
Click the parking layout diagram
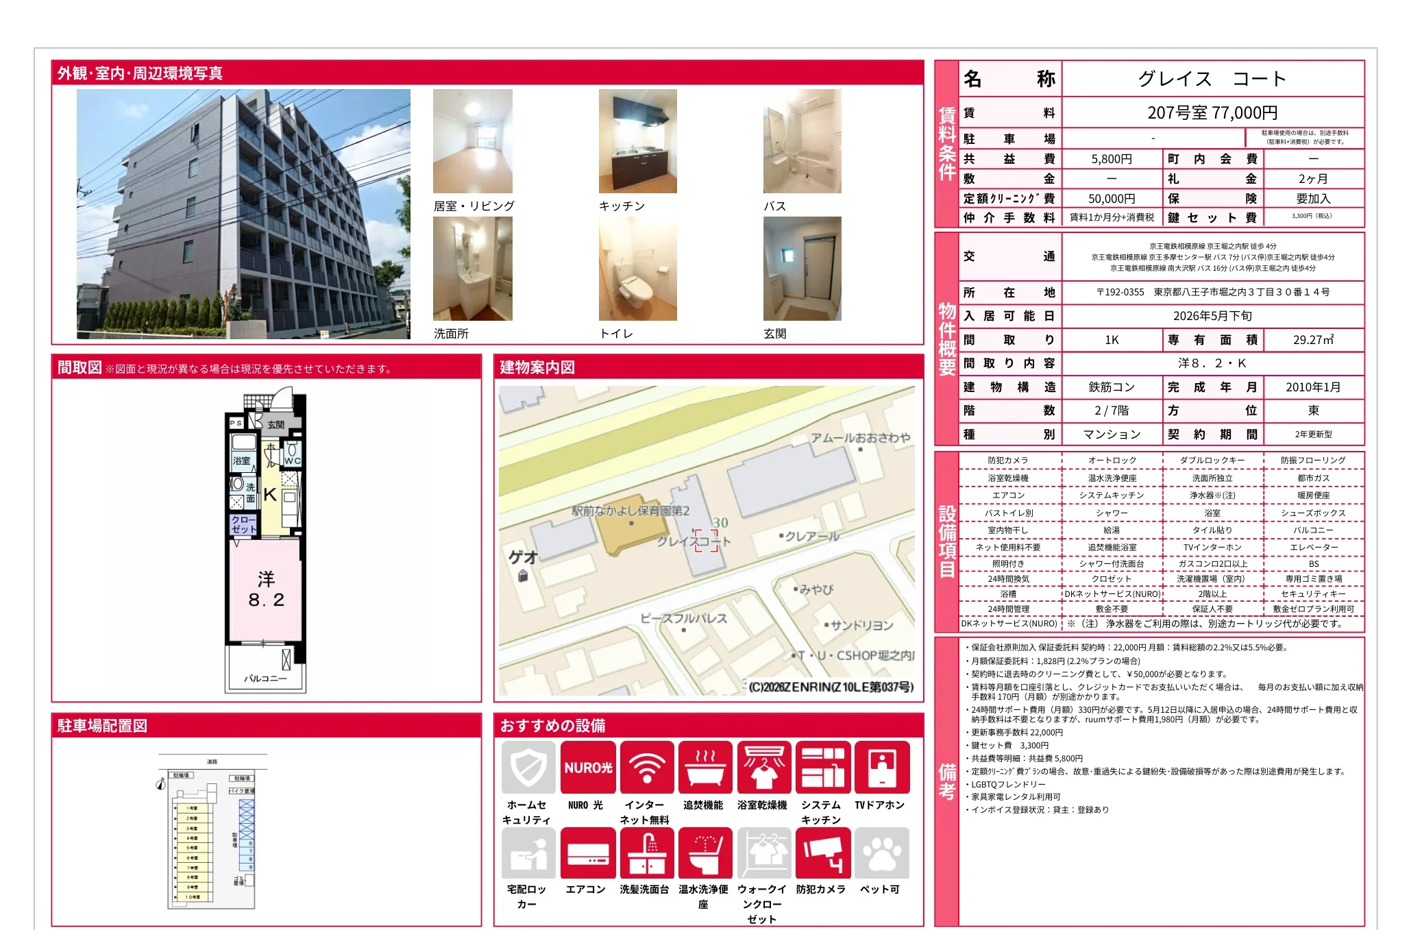(211, 833)
